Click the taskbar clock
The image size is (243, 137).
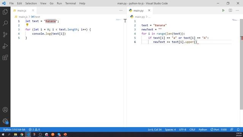click(x=239, y=134)
